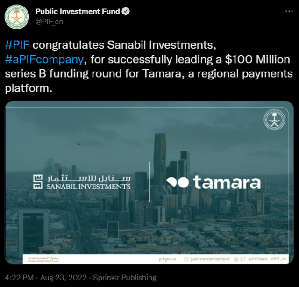Open the Public Investment Fund profile avatar

pyautogui.click(x=17, y=17)
